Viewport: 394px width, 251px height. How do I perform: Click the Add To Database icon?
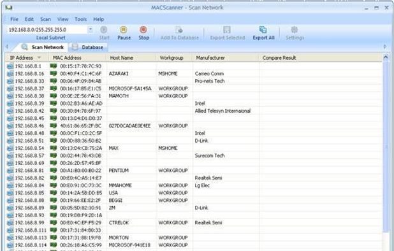(179, 29)
